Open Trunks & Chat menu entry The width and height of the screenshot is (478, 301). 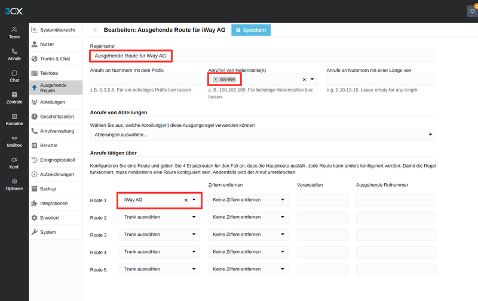click(56, 59)
